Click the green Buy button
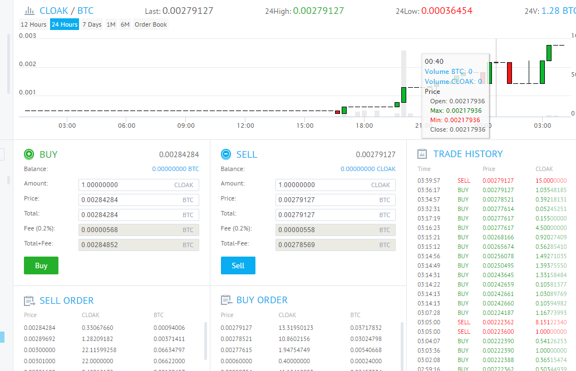Screen dimensions: 576x371 (x=41, y=265)
